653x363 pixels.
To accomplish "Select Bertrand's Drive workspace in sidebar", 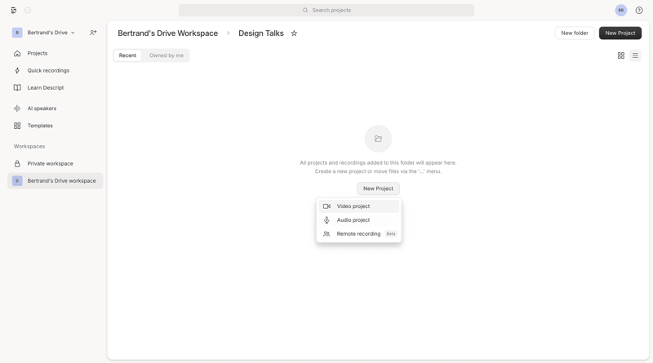I will point(55,180).
